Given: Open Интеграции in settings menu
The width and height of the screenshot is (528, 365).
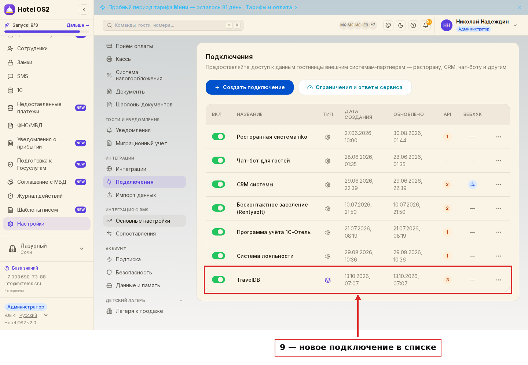Looking at the screenshot, I should (144, 169).
